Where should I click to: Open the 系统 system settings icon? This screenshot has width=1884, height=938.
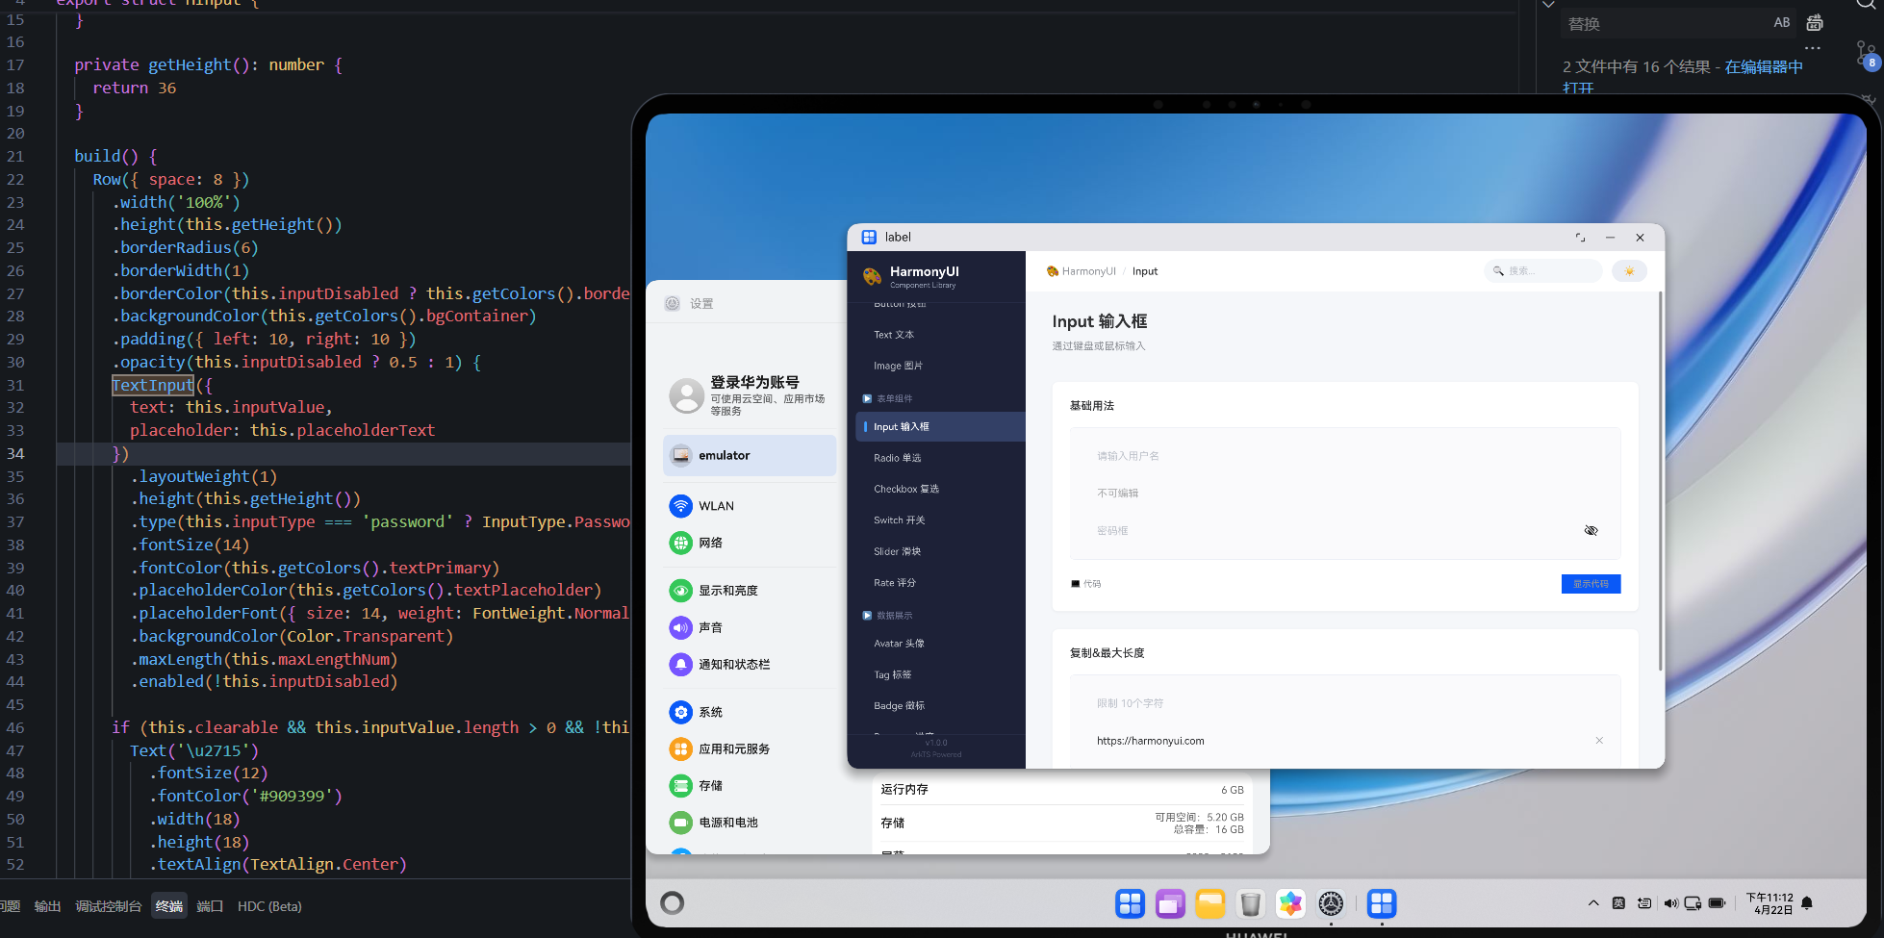coord(681,712)
